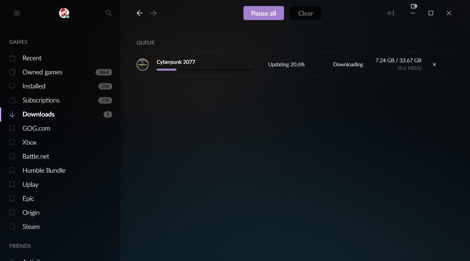Click the Xbox bookmark icon
This screenshot has width=470, height=261.
[12, 142]
